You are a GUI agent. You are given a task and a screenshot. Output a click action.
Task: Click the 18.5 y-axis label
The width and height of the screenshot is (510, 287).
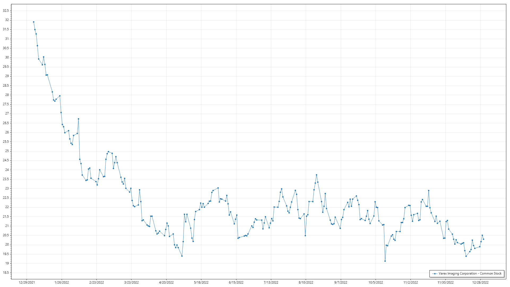point(6,273)
